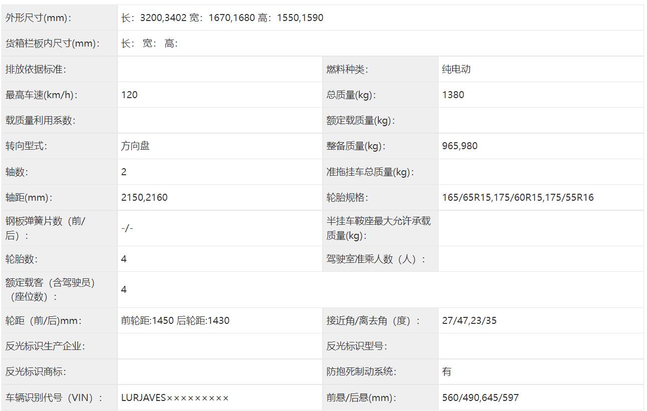
Task: Click fuel type value 纯电动
Action: point(456,70)
